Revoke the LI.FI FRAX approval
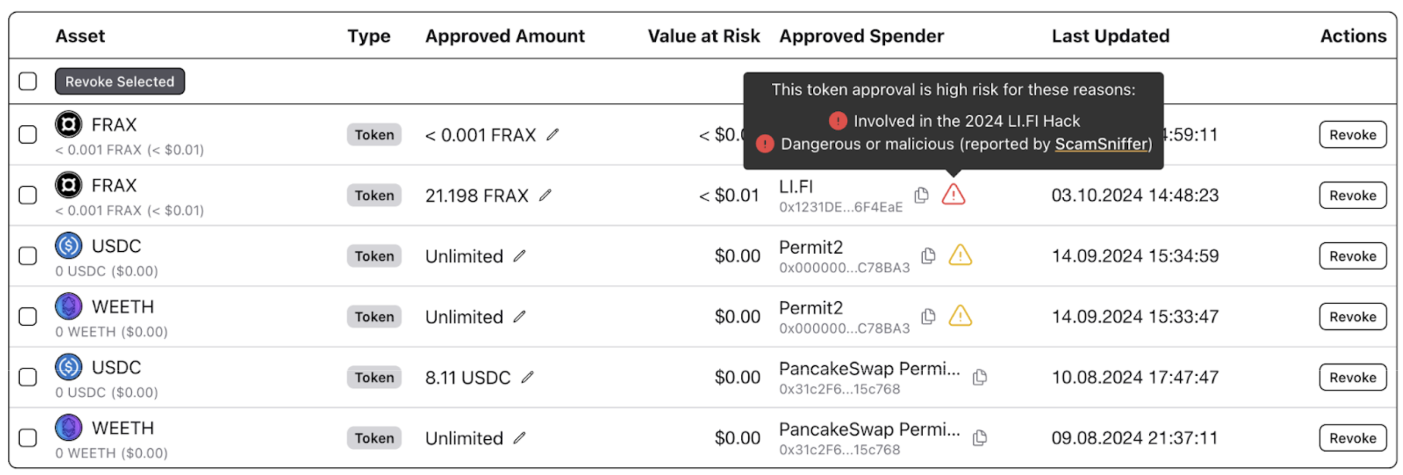Viewport: 1403px width, 475px height. click(x=1351, y=195)
